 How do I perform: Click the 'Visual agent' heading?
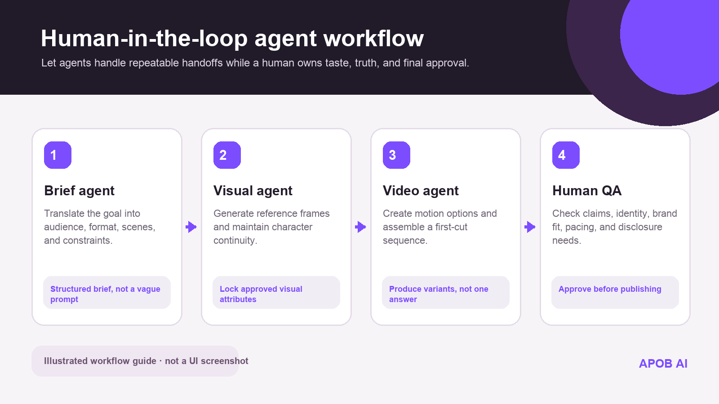[x=253, y=191]
